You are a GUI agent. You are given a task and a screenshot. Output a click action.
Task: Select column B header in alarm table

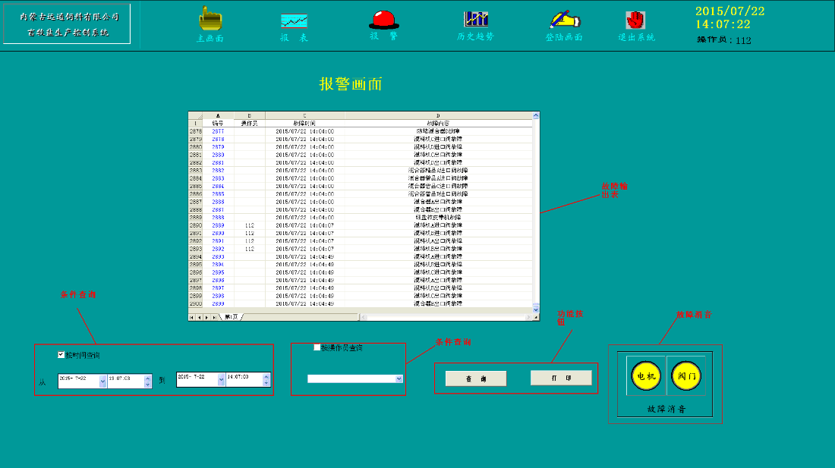(249, 115)
